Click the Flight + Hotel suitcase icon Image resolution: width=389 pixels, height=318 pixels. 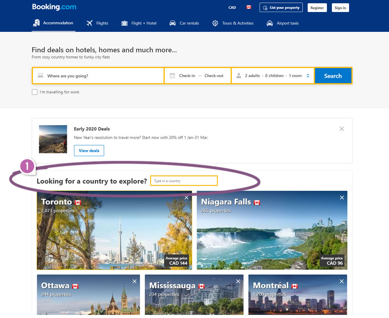click(x=124, y=23)
